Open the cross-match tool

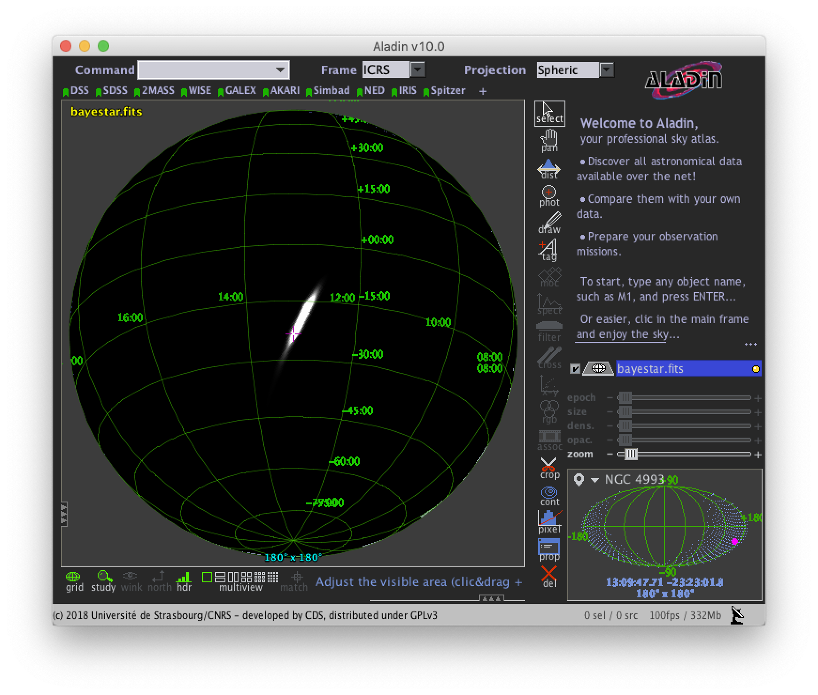click(549, 358)
